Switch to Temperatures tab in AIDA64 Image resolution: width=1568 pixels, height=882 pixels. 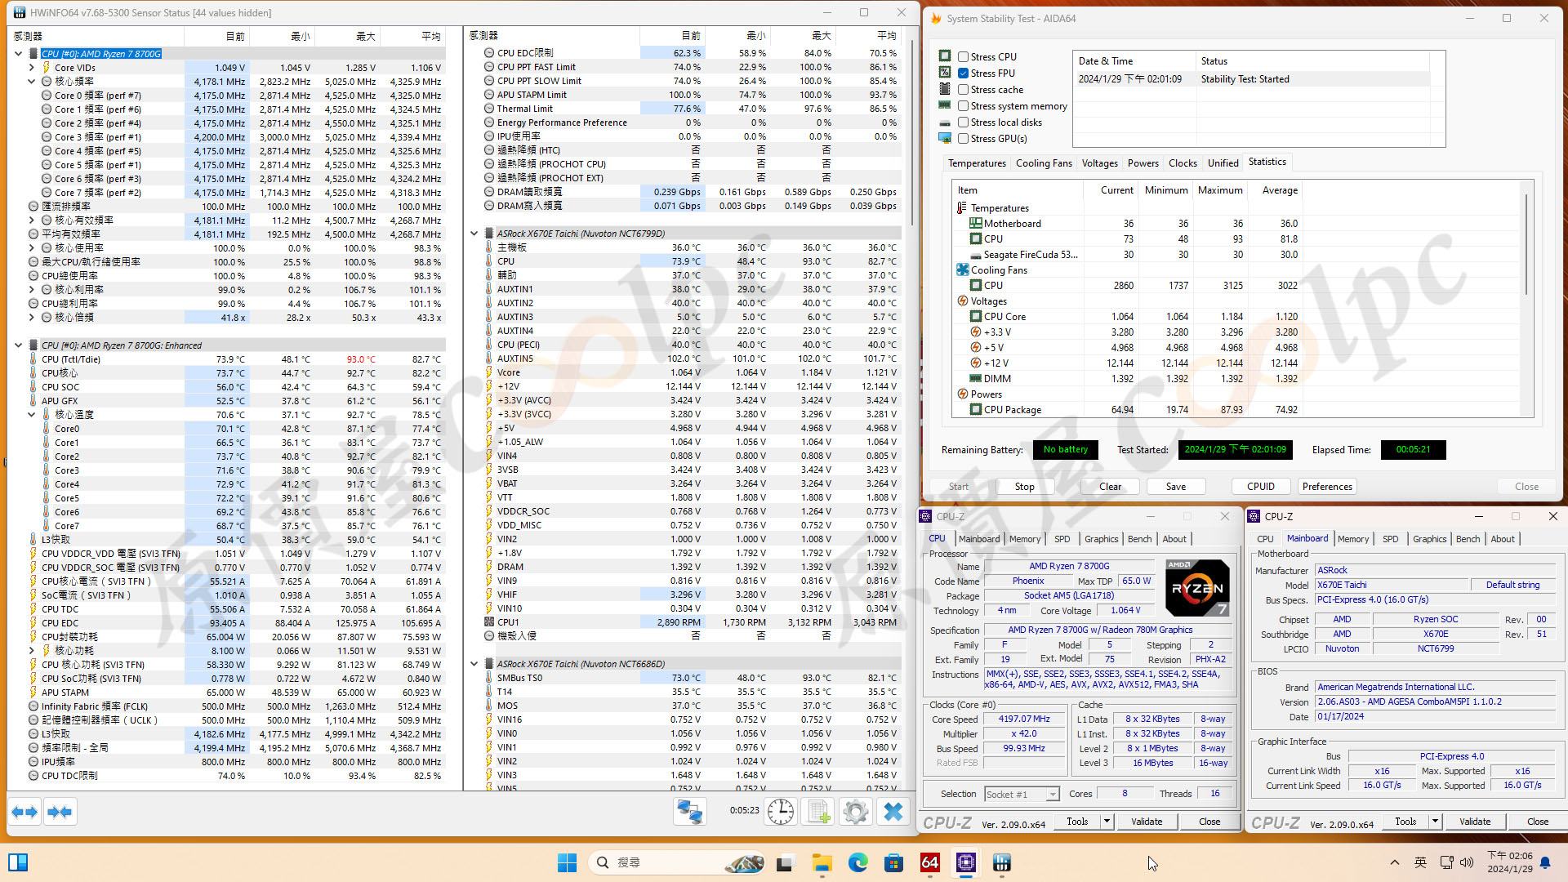(x=977, y=163)
